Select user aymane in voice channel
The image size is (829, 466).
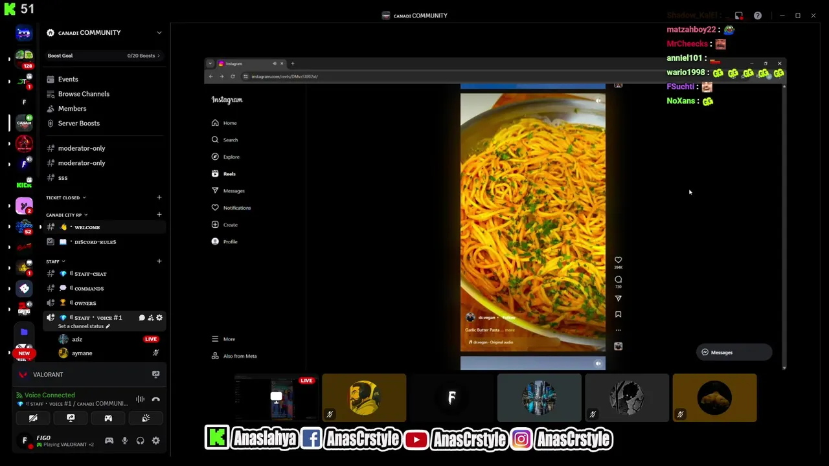pyautogui.click(x=82, y=353)
